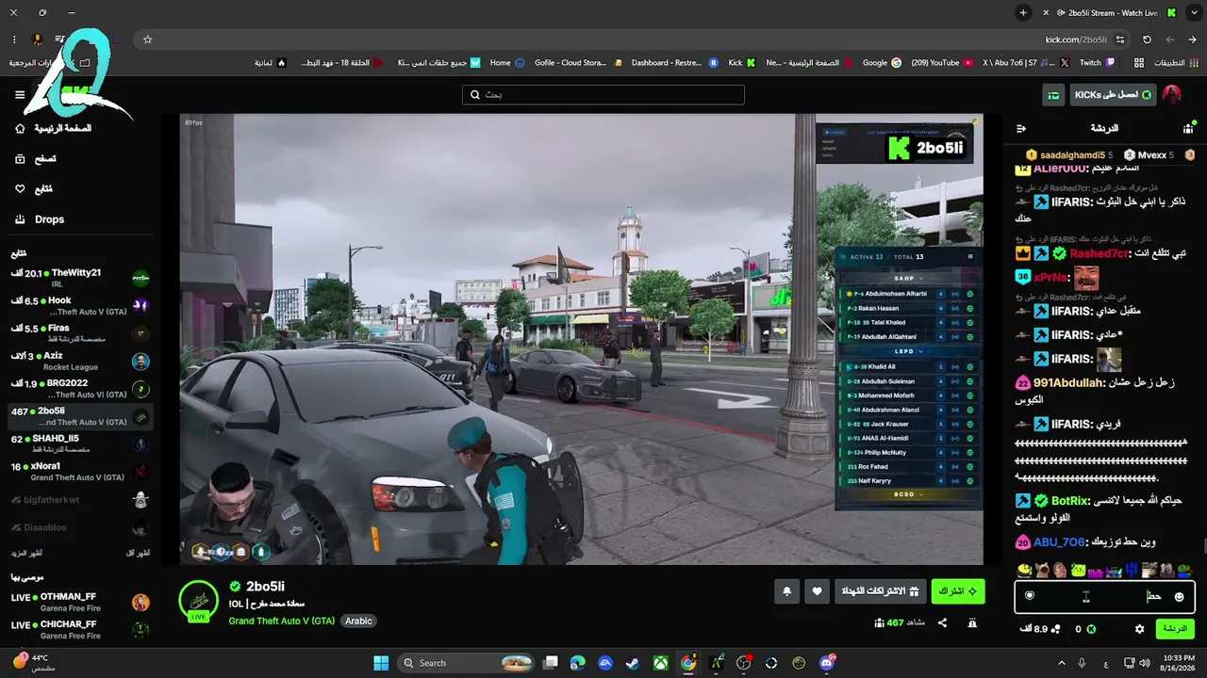Screen dimensions: 1207x678
Task: Share the stream using share icon
Action: tap(942, 622)
